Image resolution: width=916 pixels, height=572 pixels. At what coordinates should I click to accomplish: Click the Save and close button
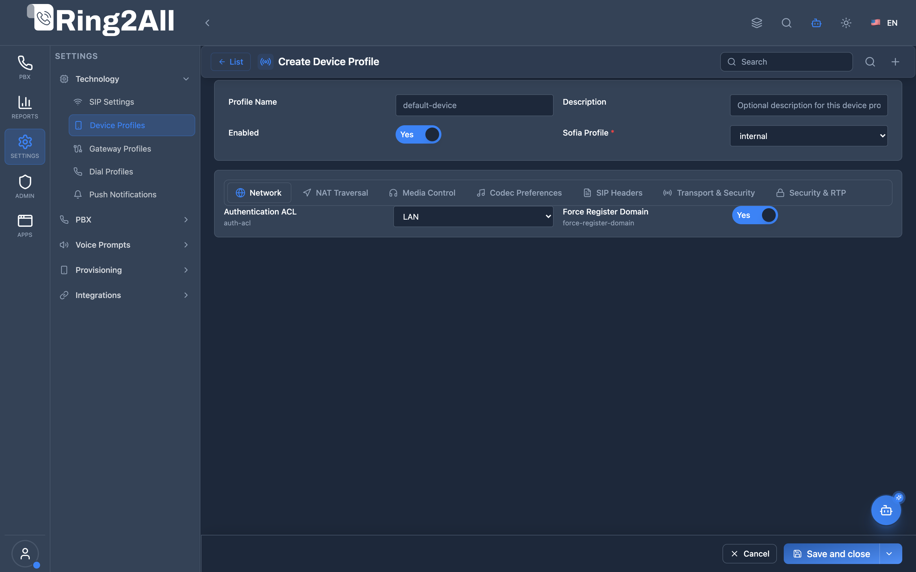pos(832,554)
